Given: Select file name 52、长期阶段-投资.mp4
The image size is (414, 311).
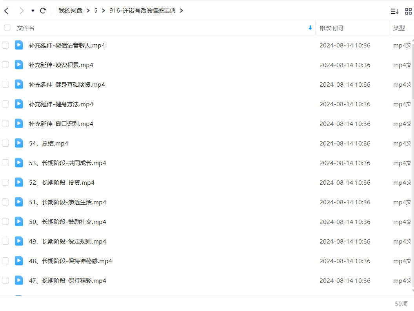Looking at the screenshot, I should click(62, 183).
